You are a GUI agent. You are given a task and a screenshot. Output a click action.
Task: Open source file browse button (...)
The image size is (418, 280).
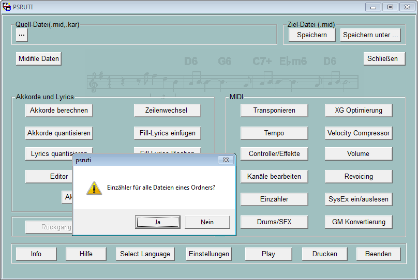tap(22, 35)
